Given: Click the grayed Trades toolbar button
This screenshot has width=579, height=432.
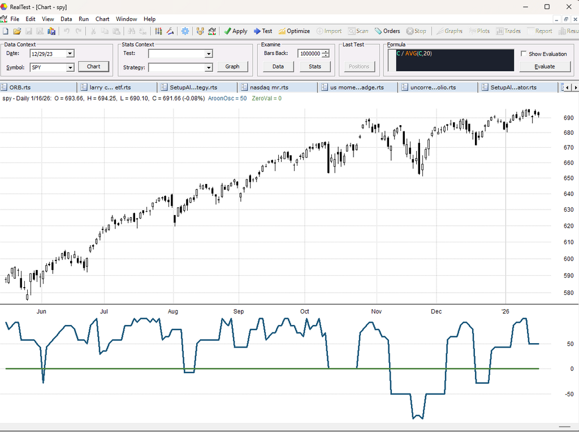Looking at the screenshot, I should (x=508, y=32).
